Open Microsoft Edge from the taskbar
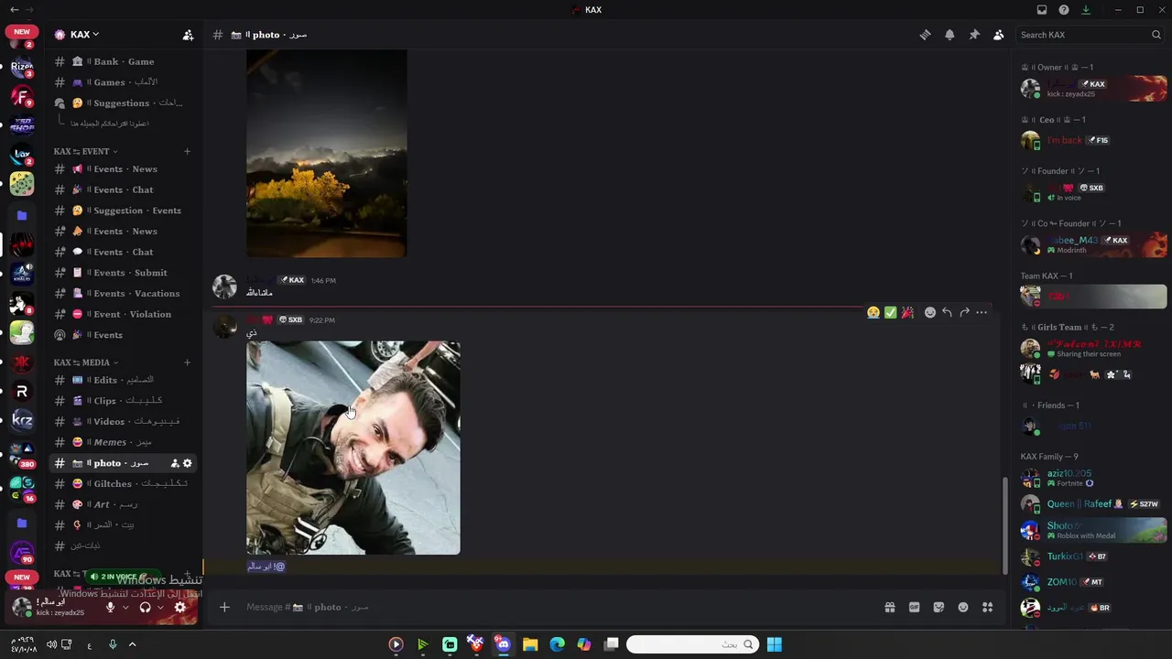Image resolution: width=1172 pixels, height=659 pixels. 557,644
